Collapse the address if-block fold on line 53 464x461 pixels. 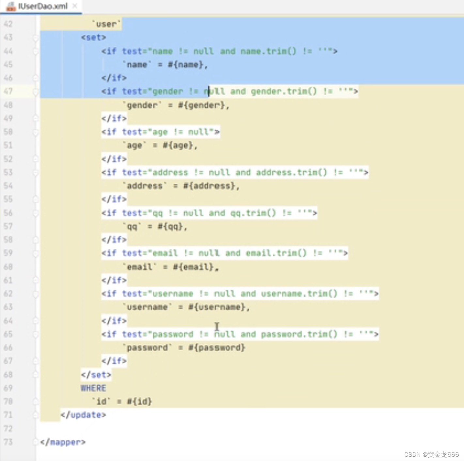pos(36,173)
